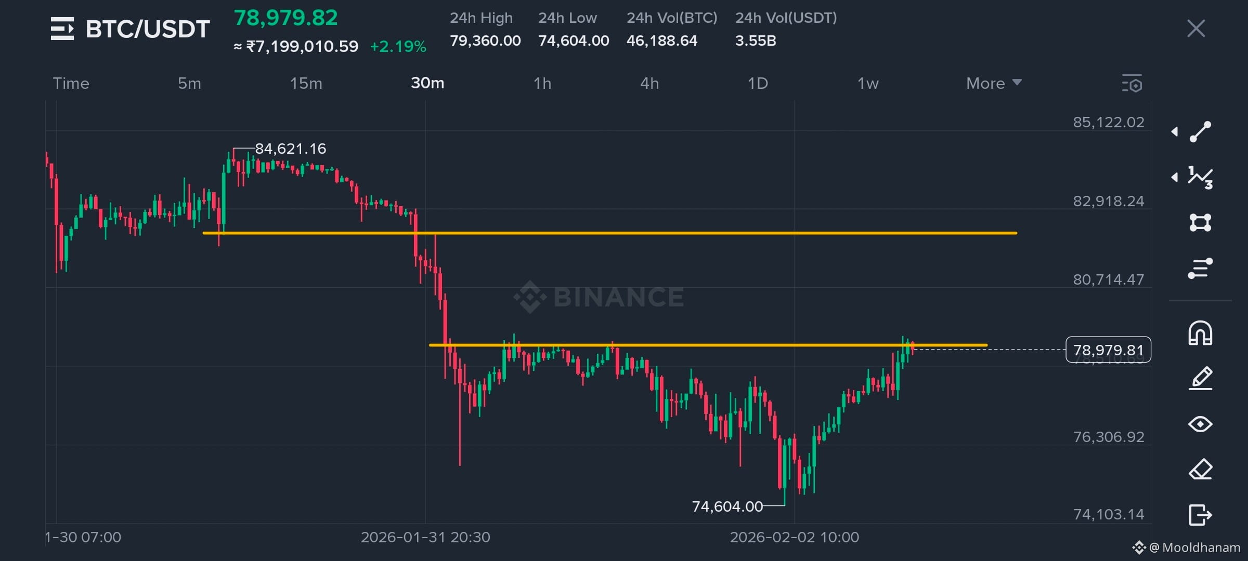Image resolution: width=1248 pixels, height=561 pixels.
Task: Tap the 24h Vol(USDT) value 3.55B
Action: point(756,41)
